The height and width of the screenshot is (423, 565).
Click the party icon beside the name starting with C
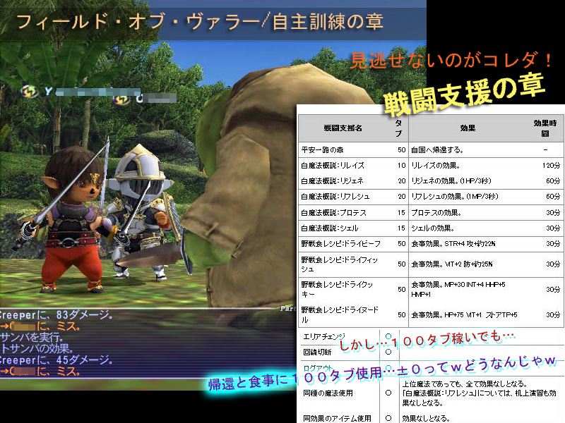[121, 99]
